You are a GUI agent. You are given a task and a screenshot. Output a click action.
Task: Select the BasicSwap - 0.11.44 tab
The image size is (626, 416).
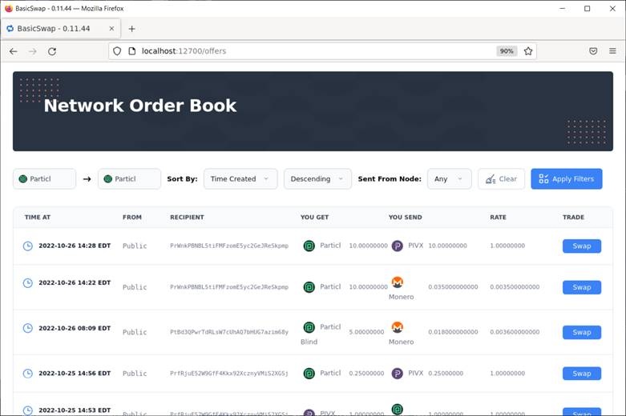click(61, 29)
